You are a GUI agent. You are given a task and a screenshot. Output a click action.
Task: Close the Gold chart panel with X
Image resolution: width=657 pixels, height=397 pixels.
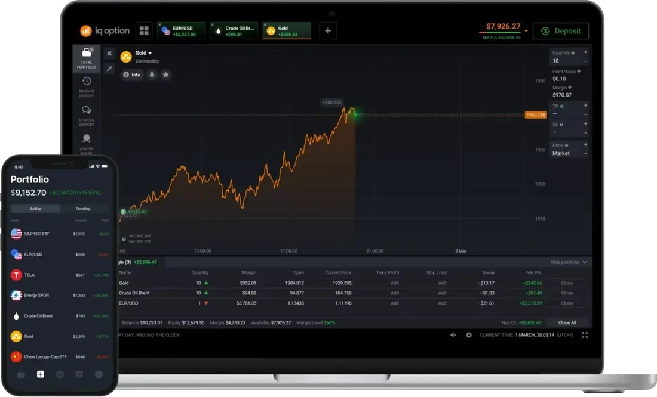(x=109, y=53)
